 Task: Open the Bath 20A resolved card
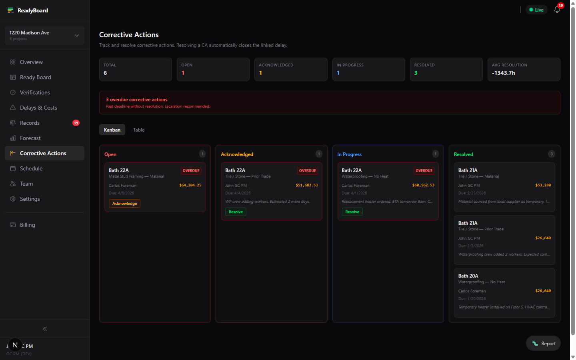504,293
